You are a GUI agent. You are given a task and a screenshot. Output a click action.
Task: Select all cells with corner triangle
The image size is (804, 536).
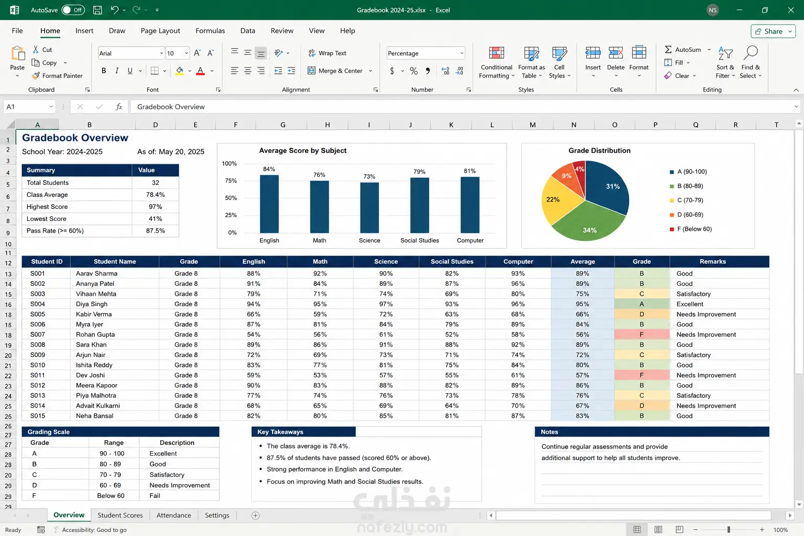pos(10,125)
